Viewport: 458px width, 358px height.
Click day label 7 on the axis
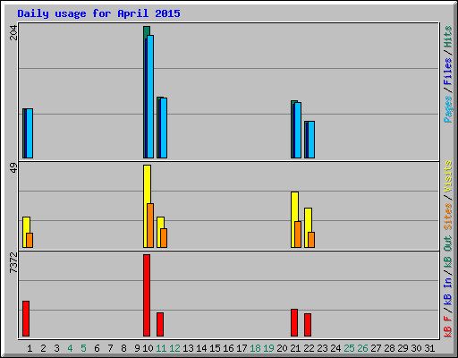[x=110, y=348]
